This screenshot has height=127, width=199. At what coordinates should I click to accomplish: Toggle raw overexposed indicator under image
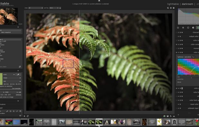pyautogui.click(x=164, y=116)
